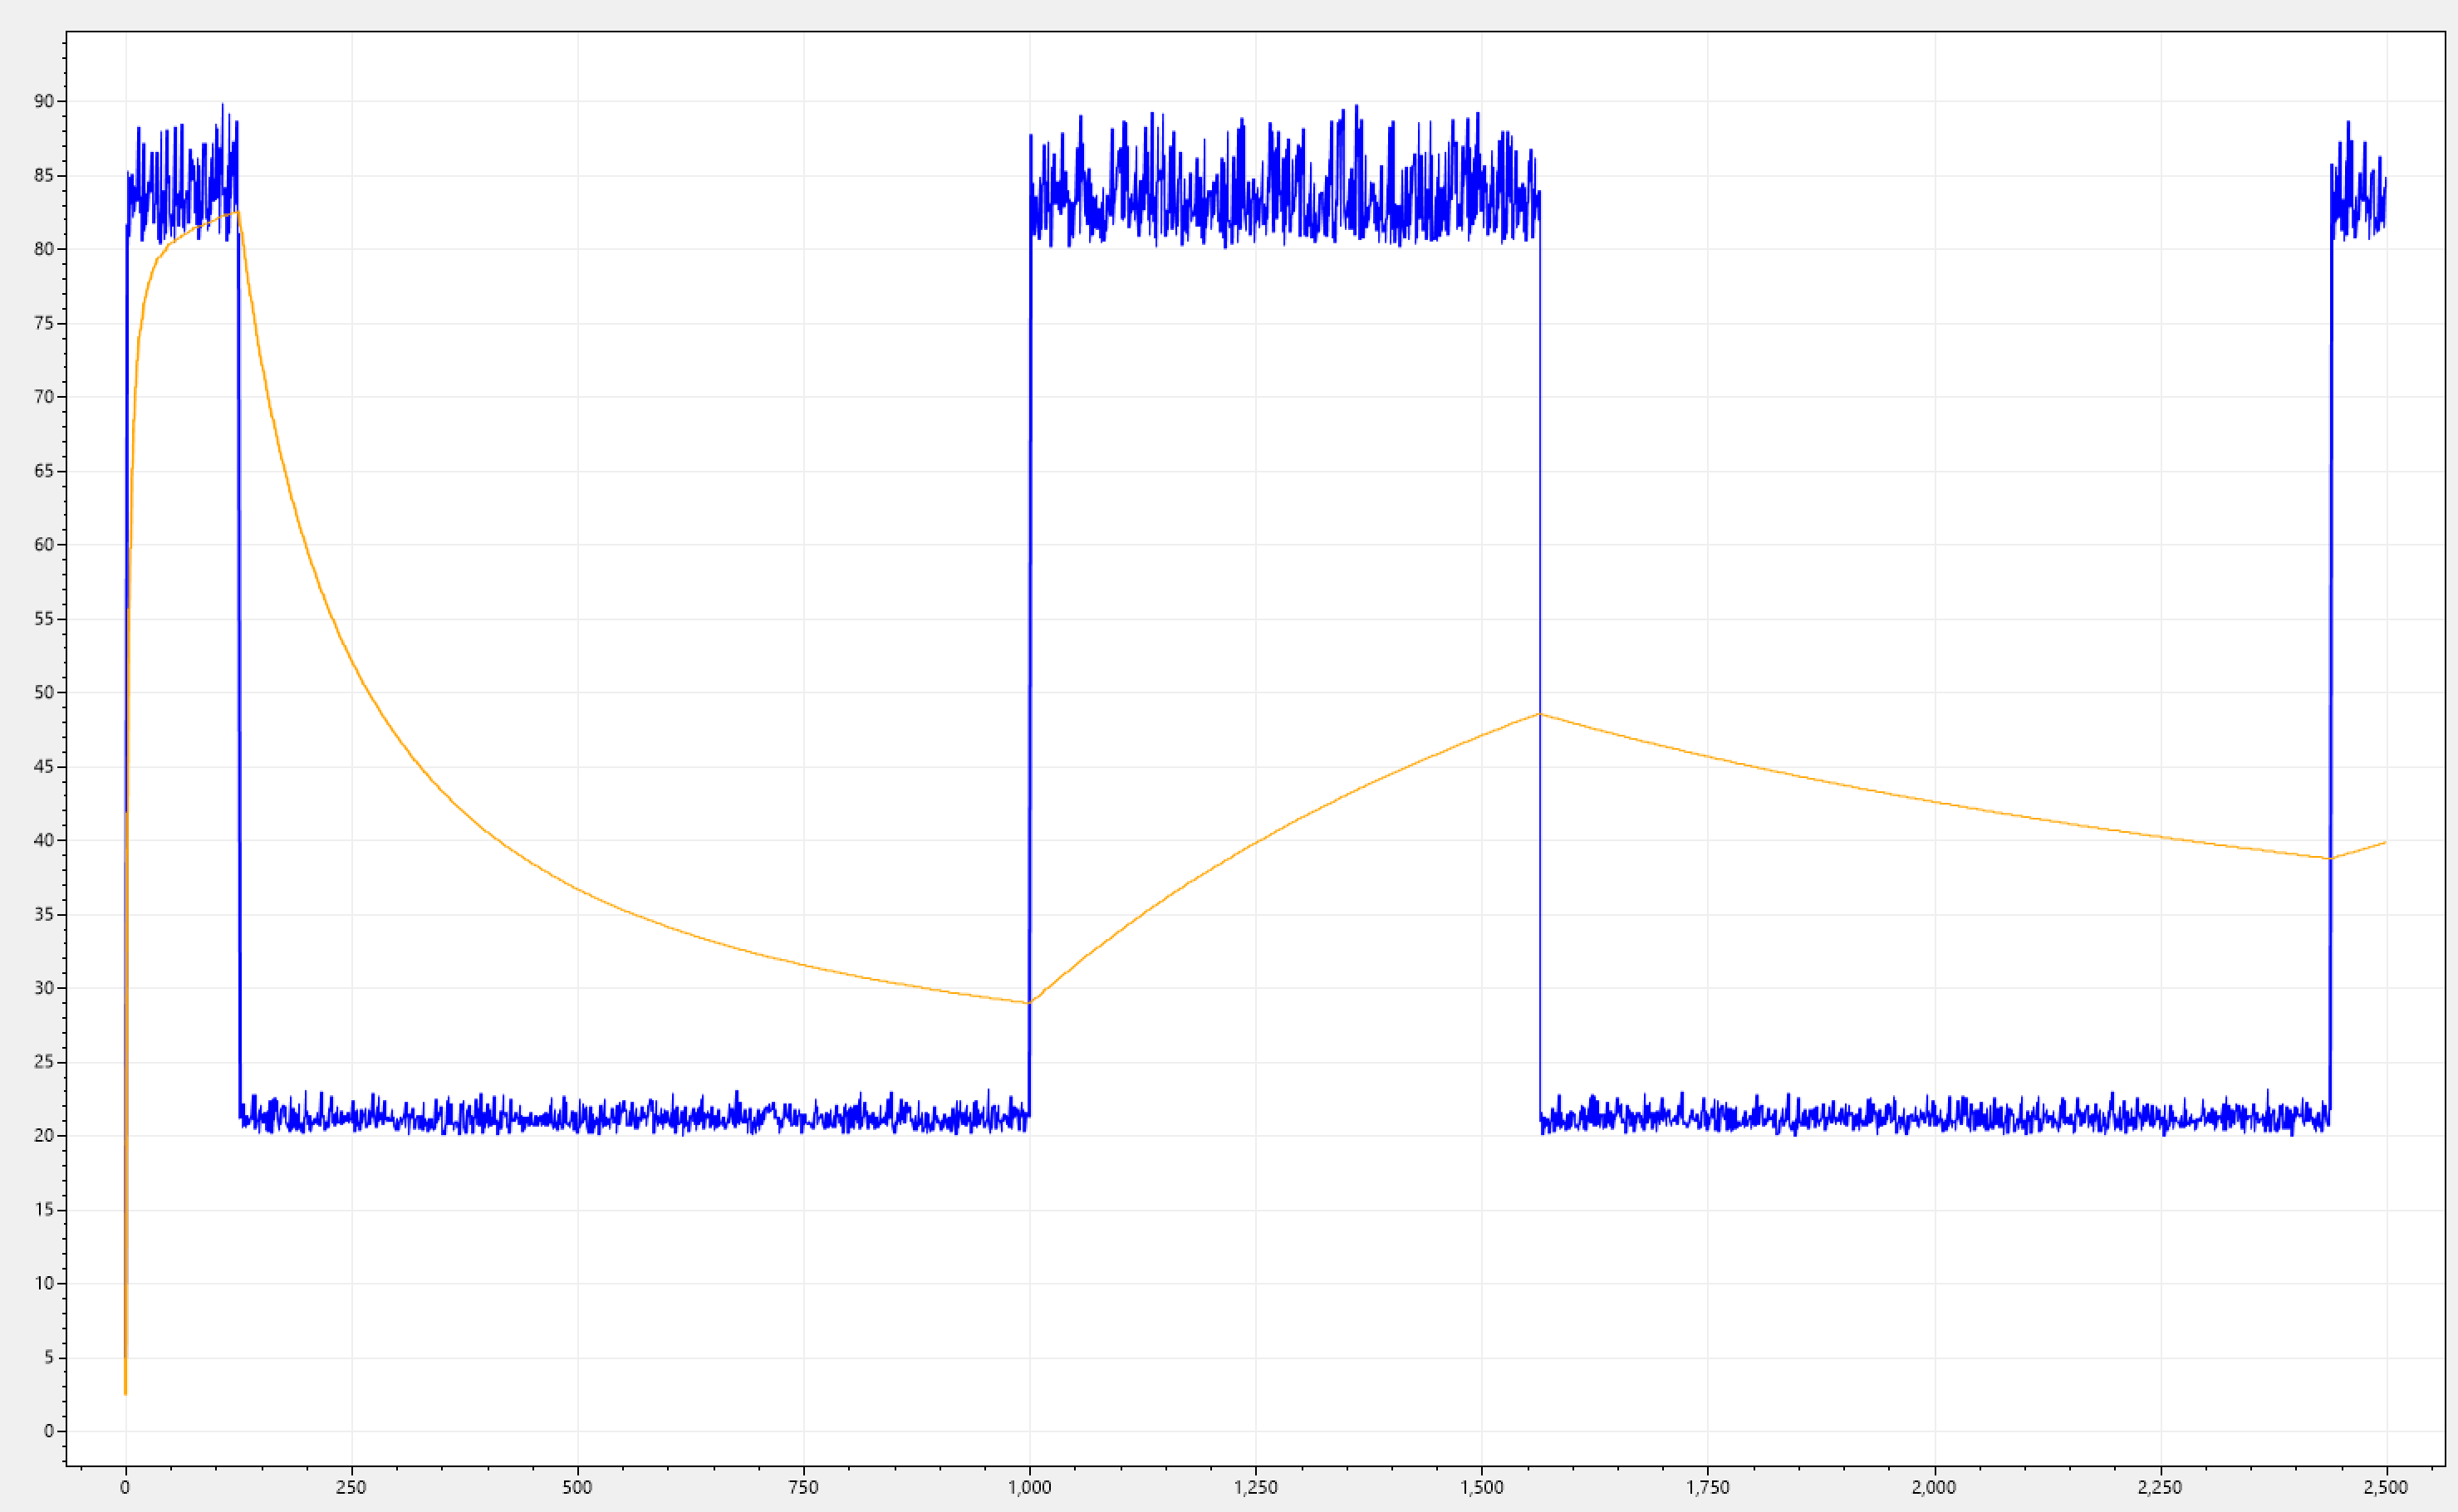This screenshot has height=1512, width=2458.
Task: Click the orange curve peak near x 1,560
Action: (1539, 714)
